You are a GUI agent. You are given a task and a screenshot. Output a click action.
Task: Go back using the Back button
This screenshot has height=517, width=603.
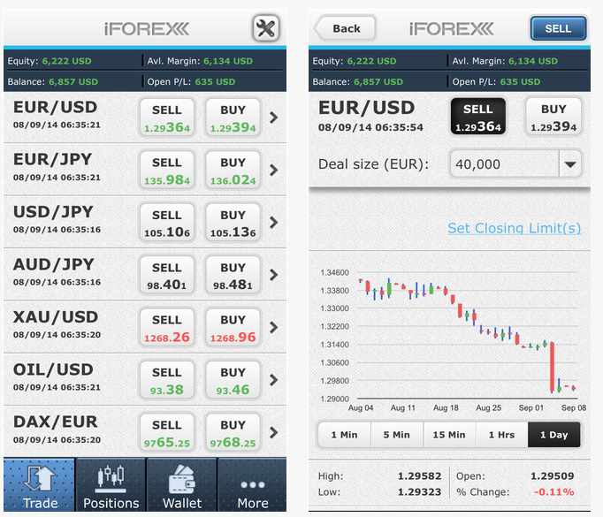pyautogui.click(x=345, y=28)
